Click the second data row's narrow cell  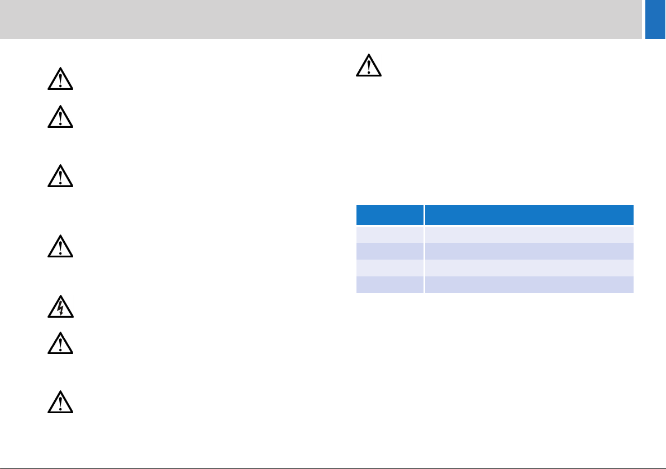pyautogui.click(x=390, y=251)
